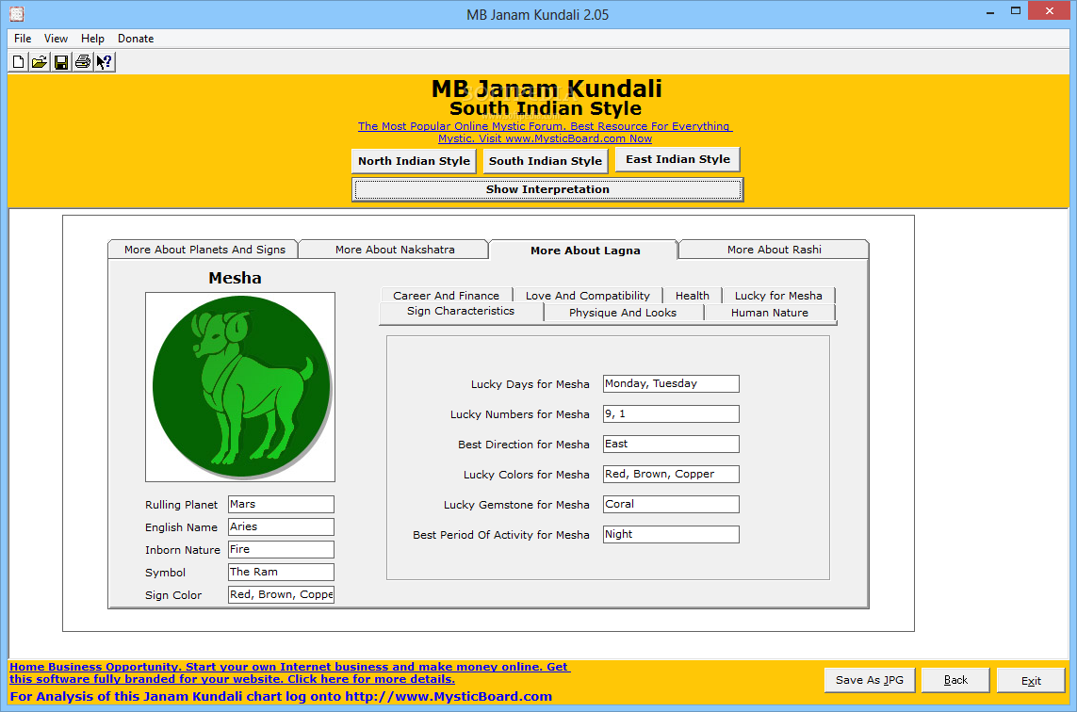Click the Exit button
Screen dimensions: 1077x712
click(1031, 681)
